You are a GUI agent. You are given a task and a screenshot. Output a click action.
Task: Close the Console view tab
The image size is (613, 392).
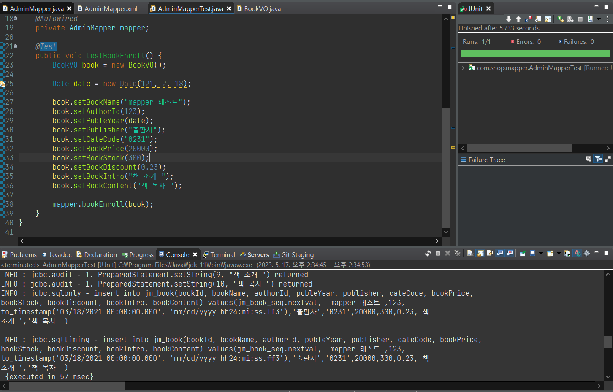[195, 254]
